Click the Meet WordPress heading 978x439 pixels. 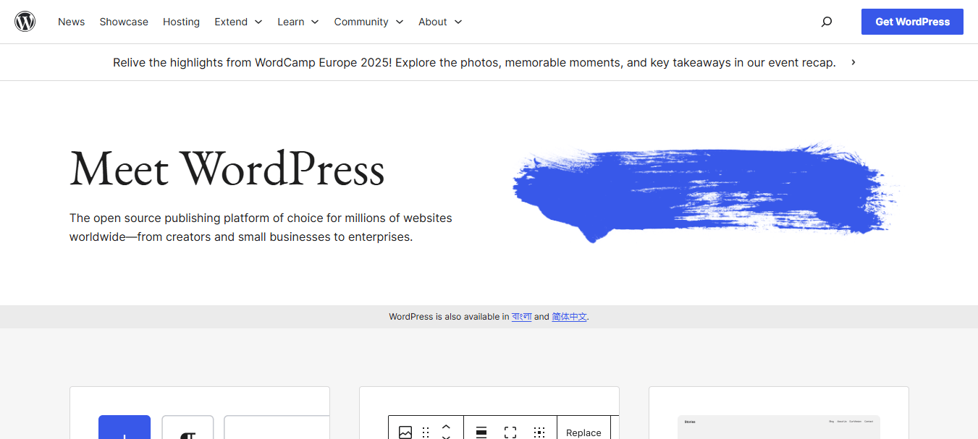[x=227, y=169]
